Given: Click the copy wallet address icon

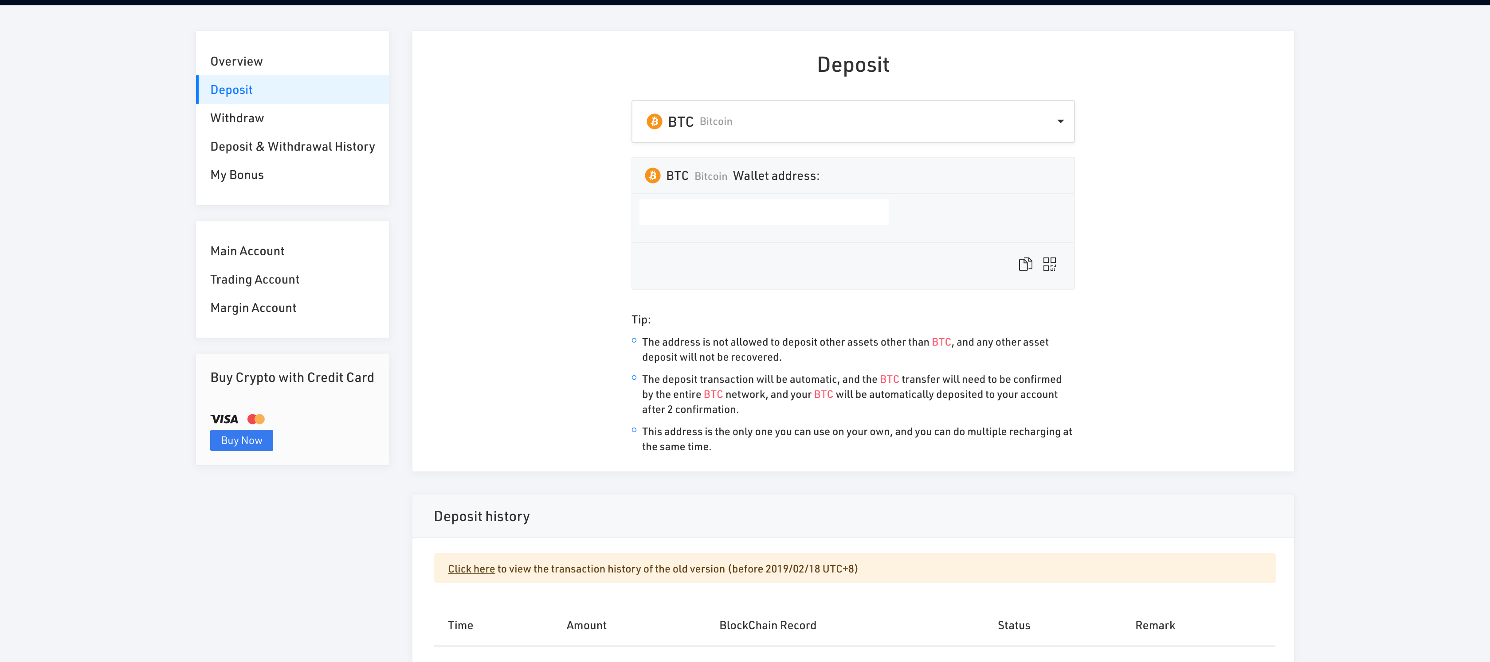Looking at the screenshot, I should pyautogui.click(x=1025, y=264).
